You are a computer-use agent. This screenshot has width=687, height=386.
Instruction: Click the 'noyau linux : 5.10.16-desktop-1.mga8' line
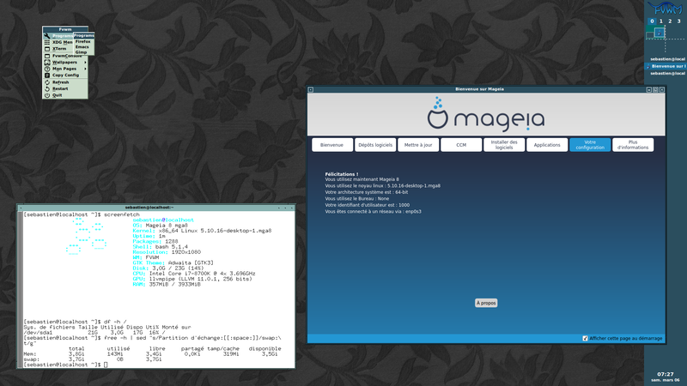[x=382, y=186]
